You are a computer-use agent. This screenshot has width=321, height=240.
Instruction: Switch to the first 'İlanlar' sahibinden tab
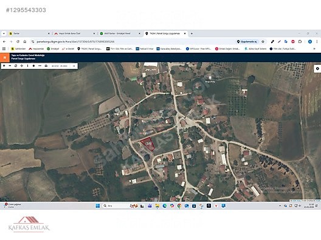[29, 33]
